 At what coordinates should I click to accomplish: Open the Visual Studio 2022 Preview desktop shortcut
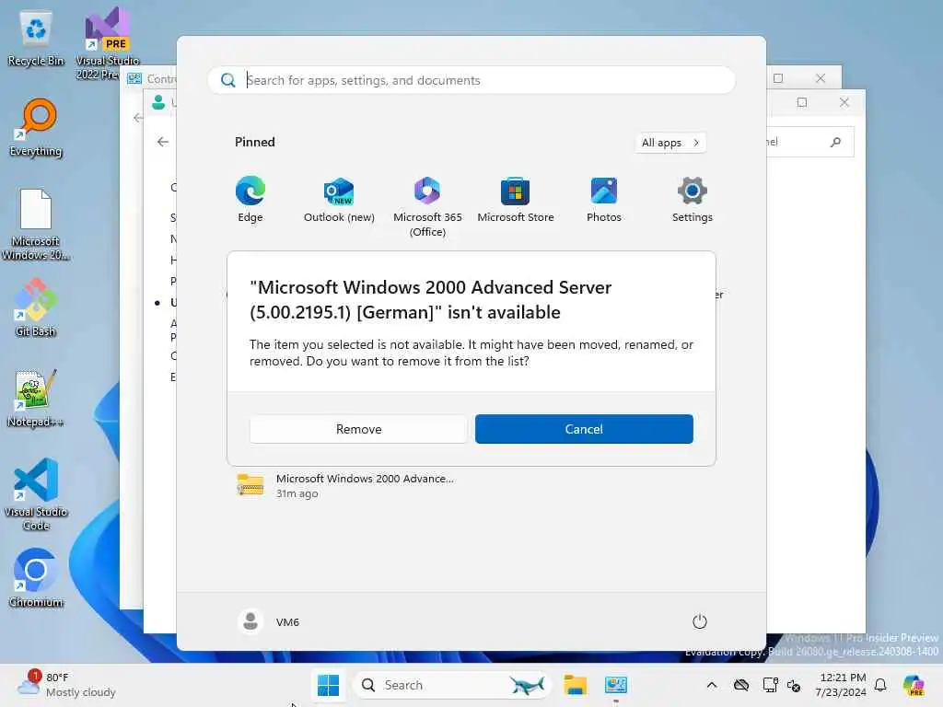pyautogui.click(x=107, y=43)
